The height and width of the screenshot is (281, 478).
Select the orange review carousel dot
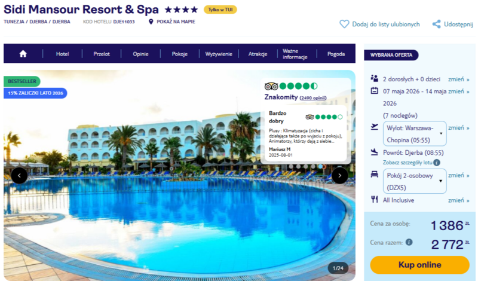[324, 167]
